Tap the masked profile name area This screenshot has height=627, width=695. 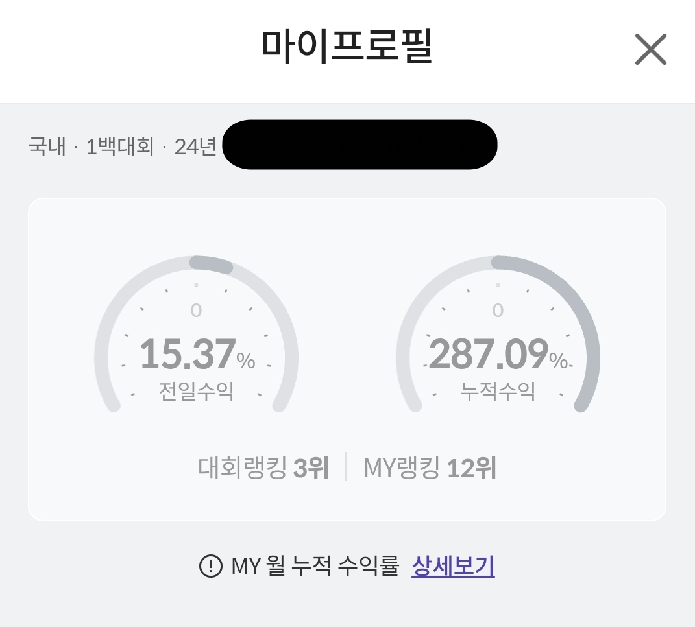click(360, 145)
